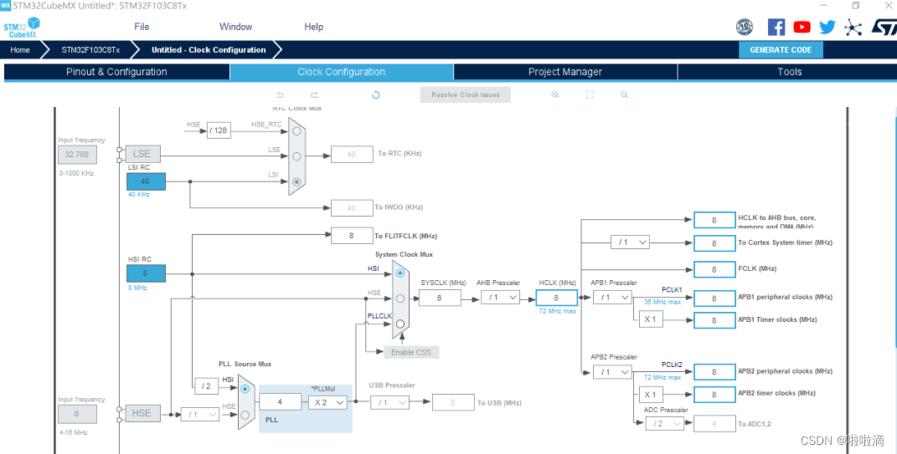Click the LSE input frequency field
This screenshot has width=897, height=454.
tap(77, 154)
